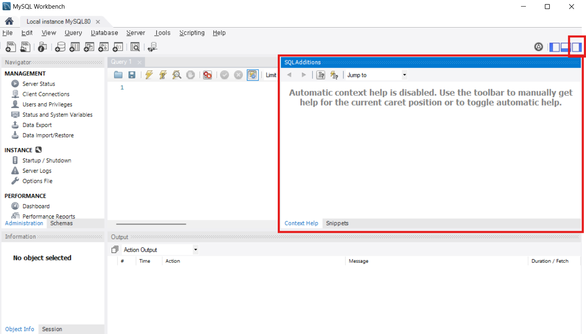The width and height of the screenshot is (586, 334).
Task: Execute the query with lightning icon
Action: tap(149, 75)
